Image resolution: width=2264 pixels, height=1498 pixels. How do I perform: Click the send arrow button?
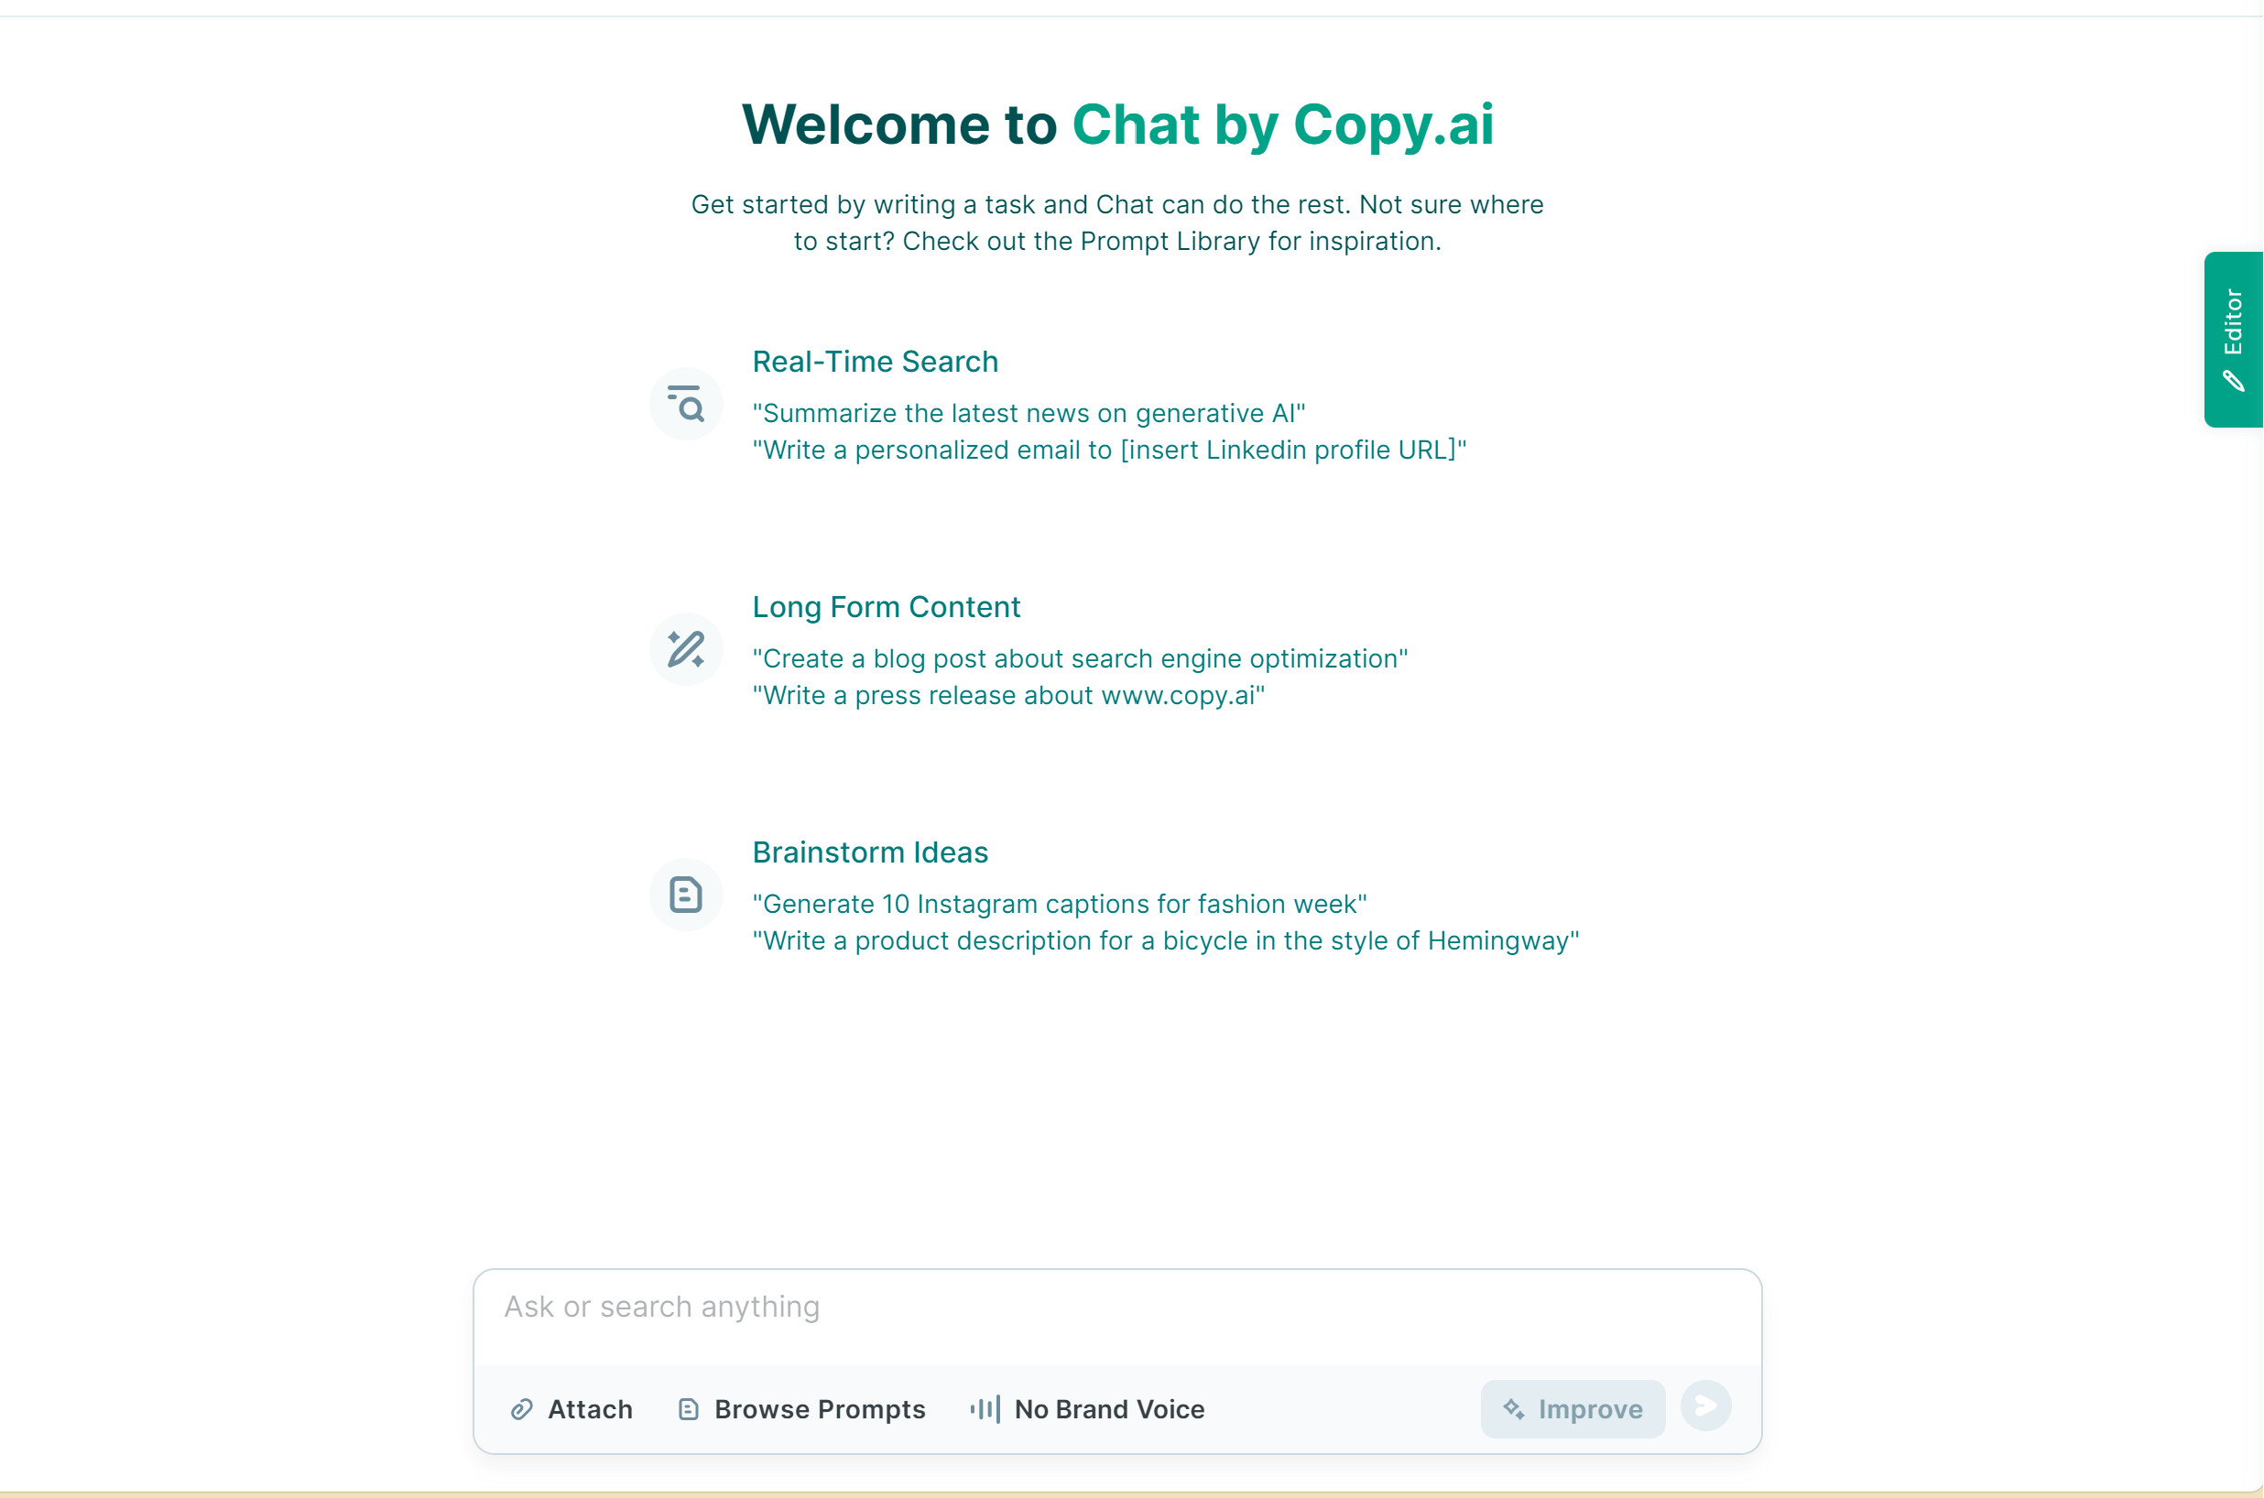point(1705,1406)
